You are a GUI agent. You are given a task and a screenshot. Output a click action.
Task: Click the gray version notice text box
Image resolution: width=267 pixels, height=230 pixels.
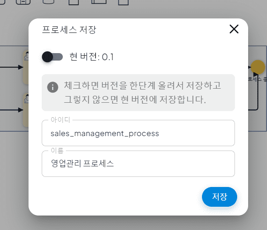138,93
